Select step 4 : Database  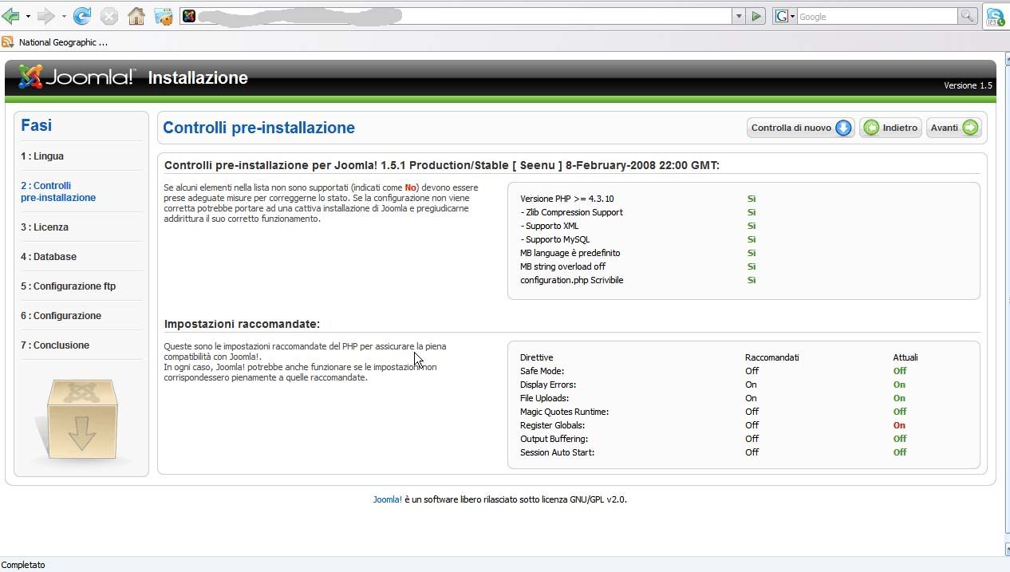click(49, 257)
